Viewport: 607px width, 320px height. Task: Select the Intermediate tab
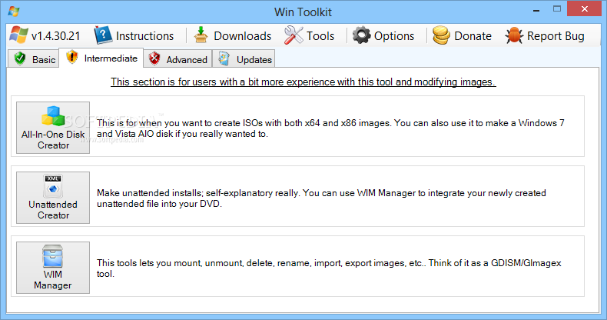[x=101, y=58]
